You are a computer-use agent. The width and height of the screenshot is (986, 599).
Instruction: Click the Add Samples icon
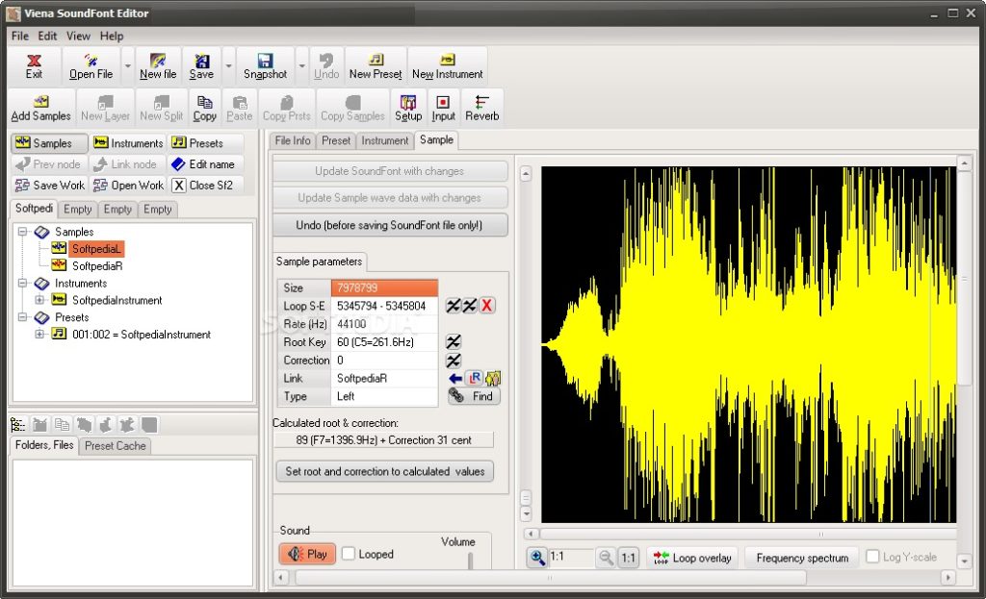point(40,108)
